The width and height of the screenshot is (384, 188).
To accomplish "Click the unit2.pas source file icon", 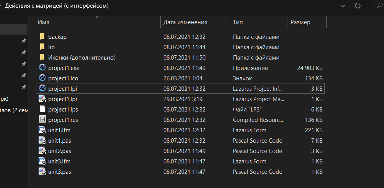I will tap(42, 151).
